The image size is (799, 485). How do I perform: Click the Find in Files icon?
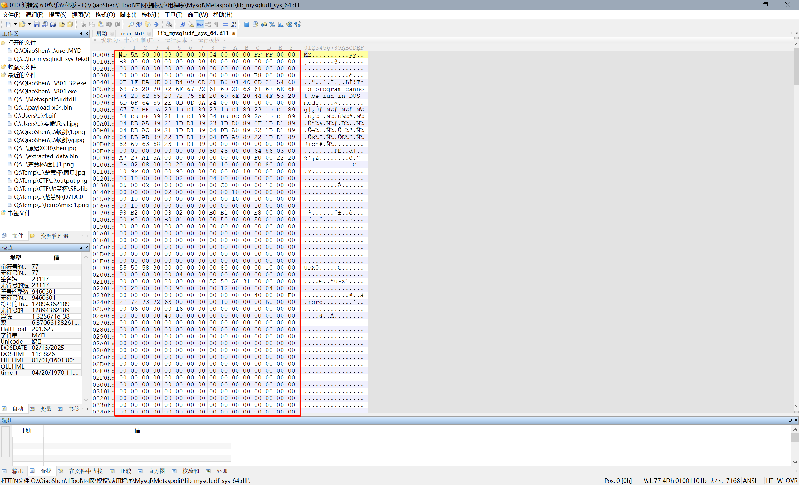tap(148, 24)
